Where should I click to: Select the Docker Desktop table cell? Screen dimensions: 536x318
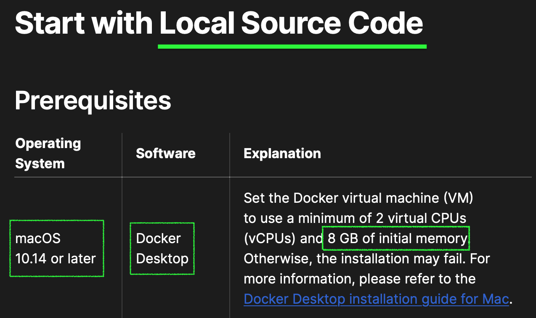coord(162,249)
